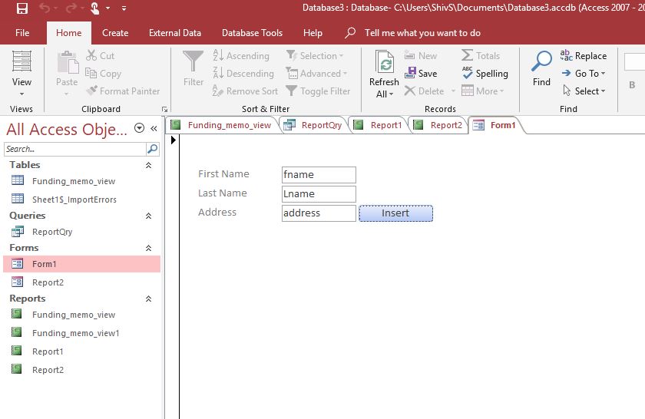This screenshot has width=645, height=419.
Task: Open the More records dropdown
Action: click(x=482, y=91)
